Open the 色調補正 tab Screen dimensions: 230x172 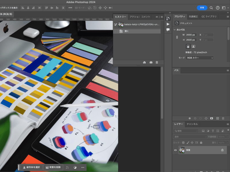193,17
